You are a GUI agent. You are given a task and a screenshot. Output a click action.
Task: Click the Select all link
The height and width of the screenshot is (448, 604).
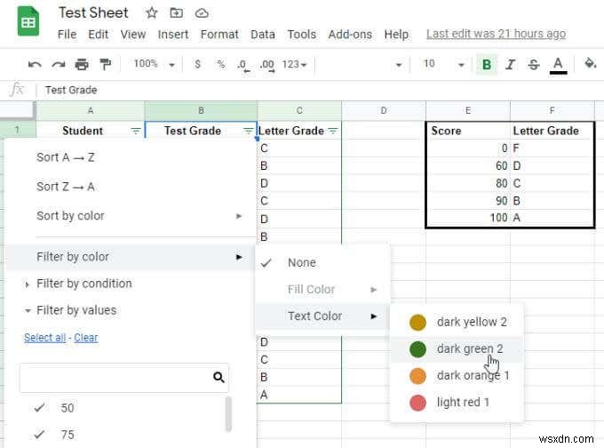tap(45, 338)
